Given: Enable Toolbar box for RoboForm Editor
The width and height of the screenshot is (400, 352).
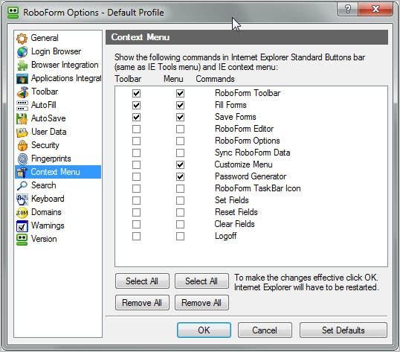Looking at the screenshot, I should 136,129.
